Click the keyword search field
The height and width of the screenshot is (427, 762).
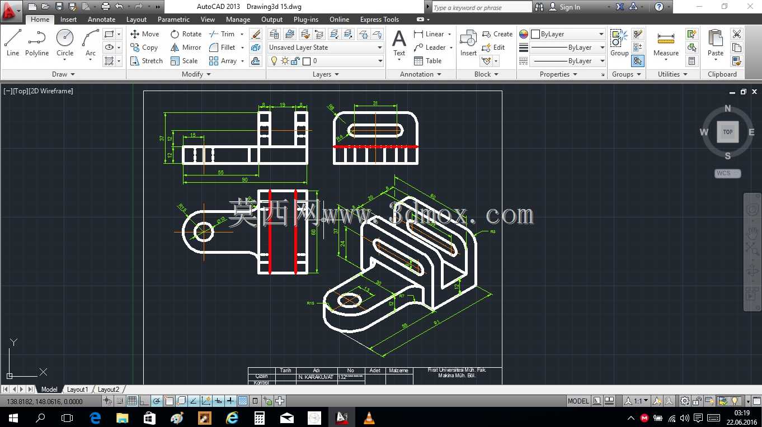click(x=482, y=7)
